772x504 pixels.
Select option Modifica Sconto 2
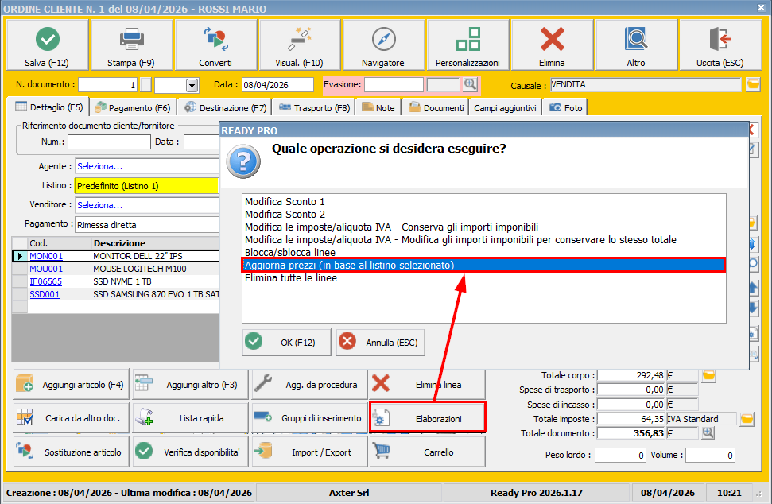[x=483, y=214]
